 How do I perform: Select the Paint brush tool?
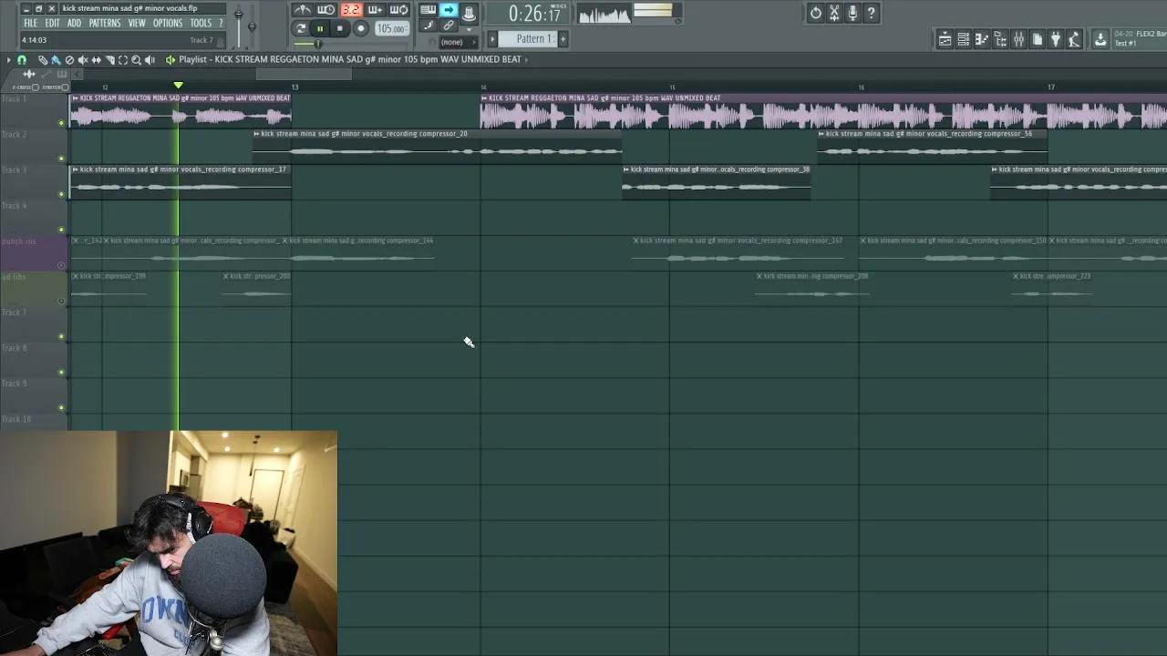coord(56,59)
